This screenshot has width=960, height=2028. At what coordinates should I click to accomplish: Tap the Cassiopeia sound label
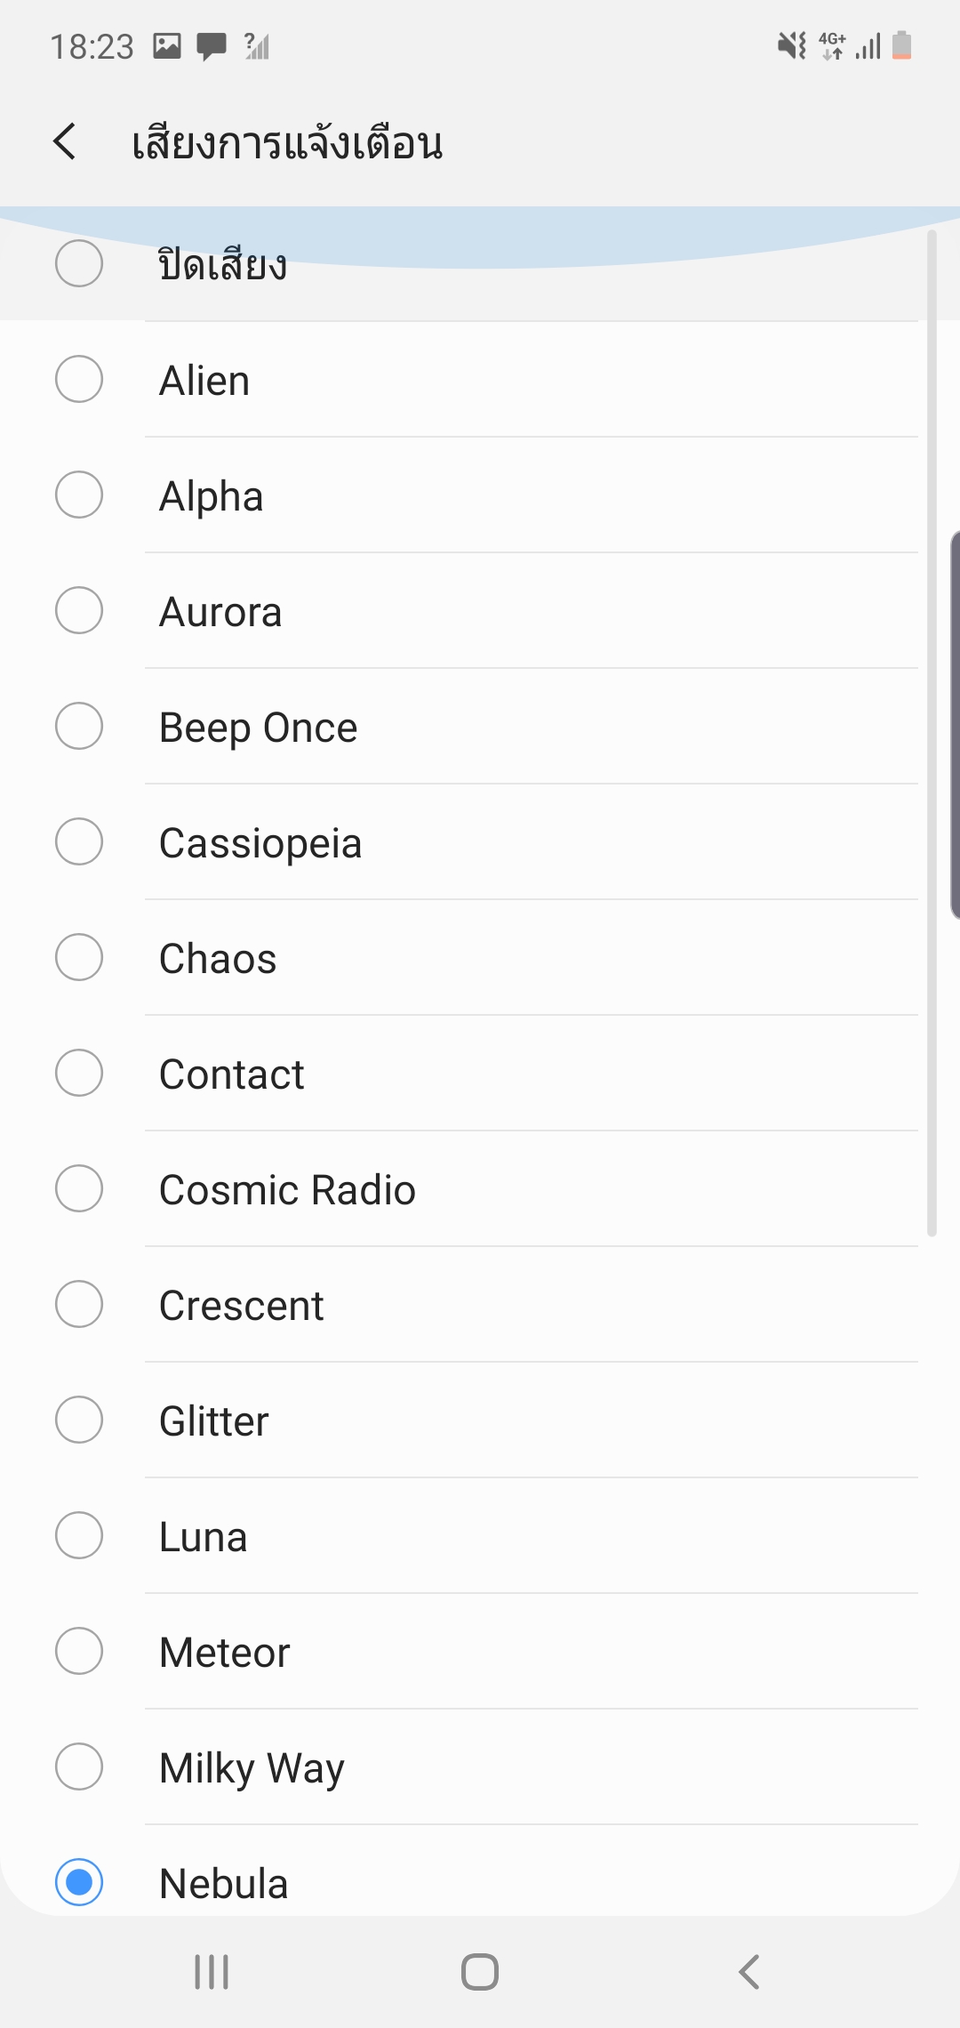click(260, 843)
